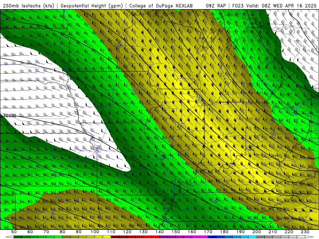
Task: Click the 200 knot value on the color scale
Action: point(256,232)
